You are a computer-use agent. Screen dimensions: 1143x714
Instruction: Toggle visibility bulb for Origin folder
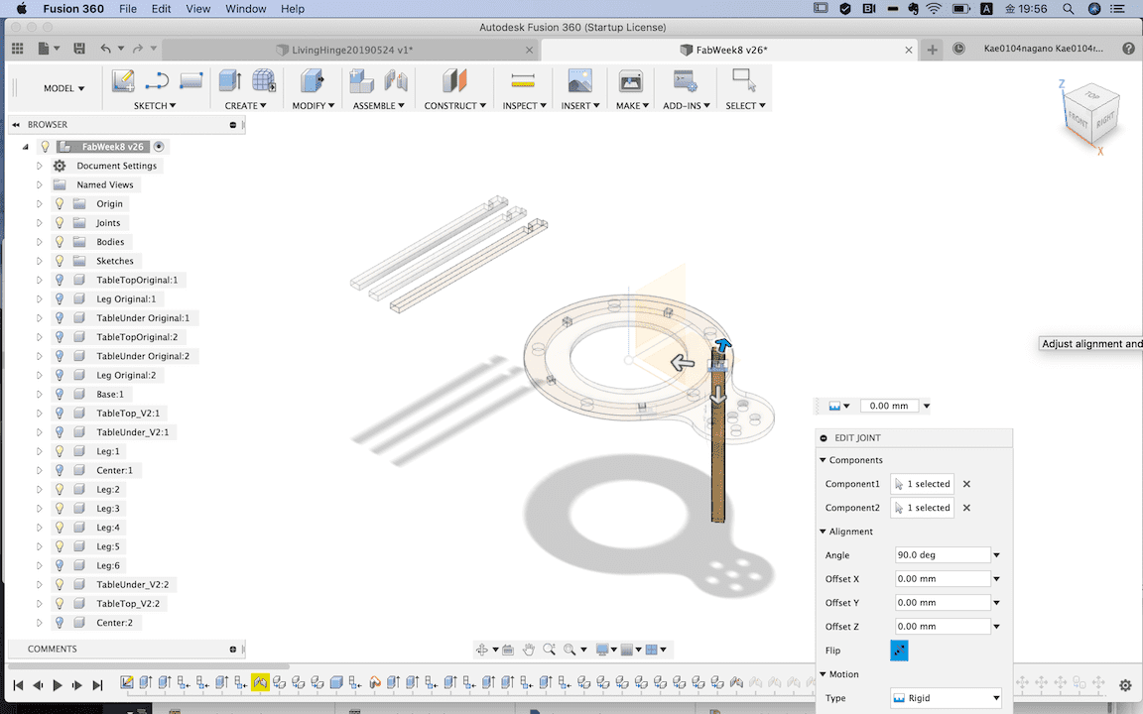[60, 204]
